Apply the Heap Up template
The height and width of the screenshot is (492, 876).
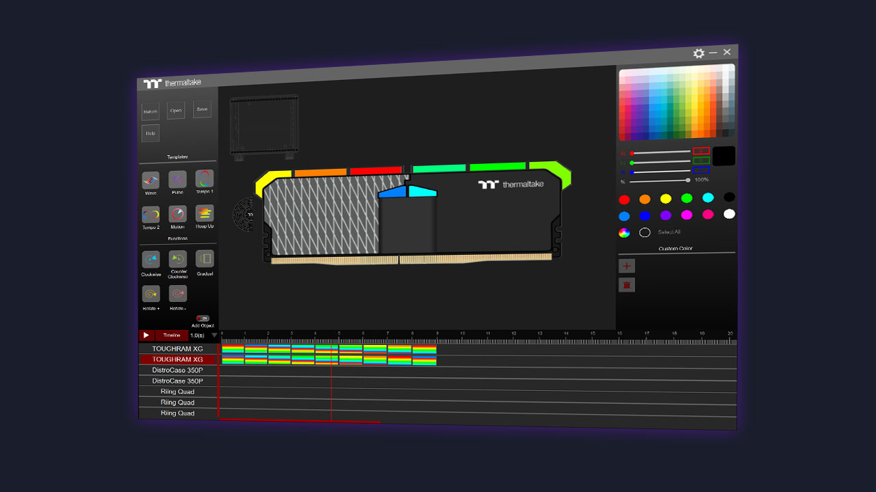point(205,213)
